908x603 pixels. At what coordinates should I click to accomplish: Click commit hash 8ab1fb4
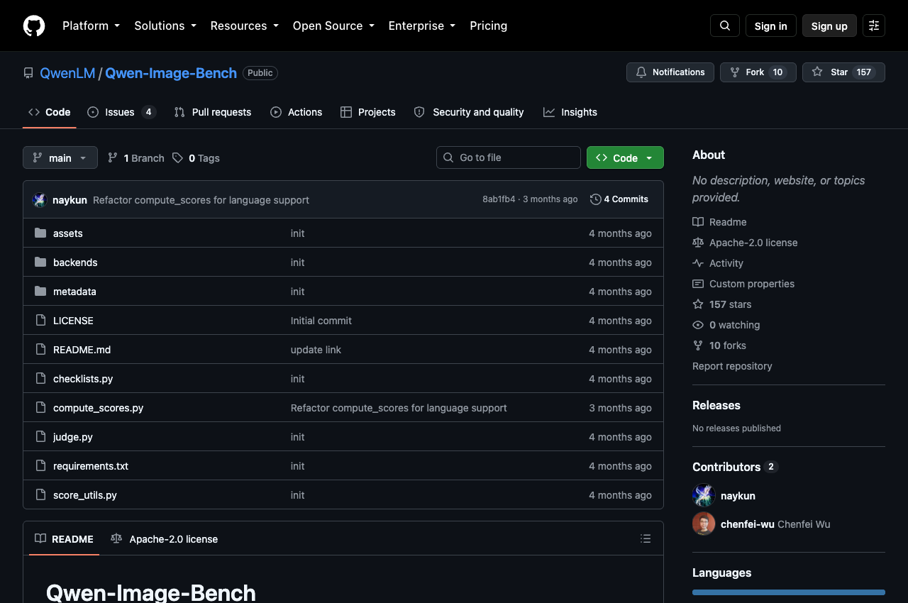pos(499,199)
